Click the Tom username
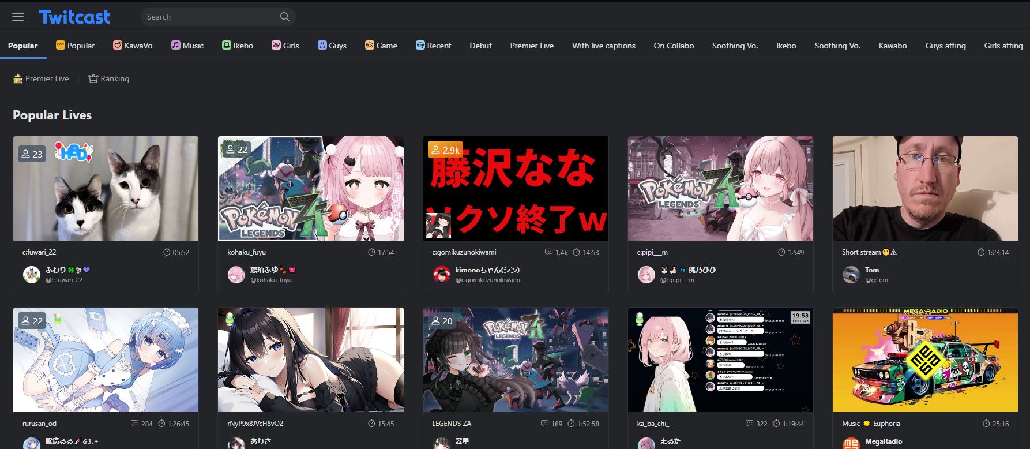Screen dimensions: 1030x449 [872, 270]
